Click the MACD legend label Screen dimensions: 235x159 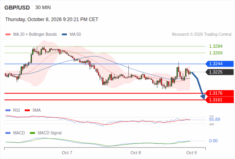coord(19,133)
